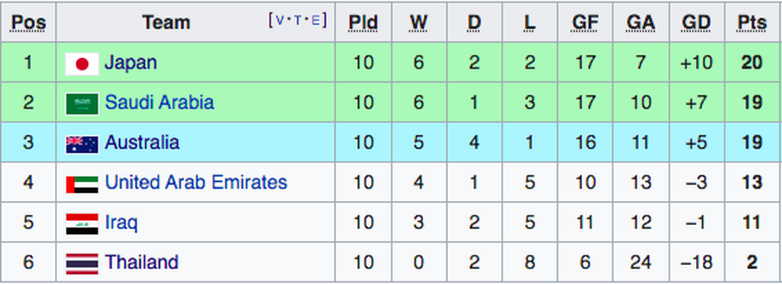This screenshot has width=782, height=284.
Task: Open the Saudi Arabia team link
Action: point(159,103)
